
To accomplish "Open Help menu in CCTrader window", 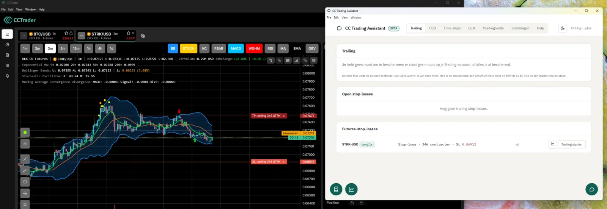I will coord(41,9).
